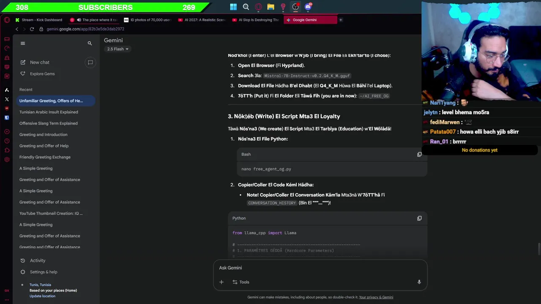The width and height of the screenshot is (541, 304).
Task: Click the microphone icon in the prompt box
Action: click(x=419, y=282)
